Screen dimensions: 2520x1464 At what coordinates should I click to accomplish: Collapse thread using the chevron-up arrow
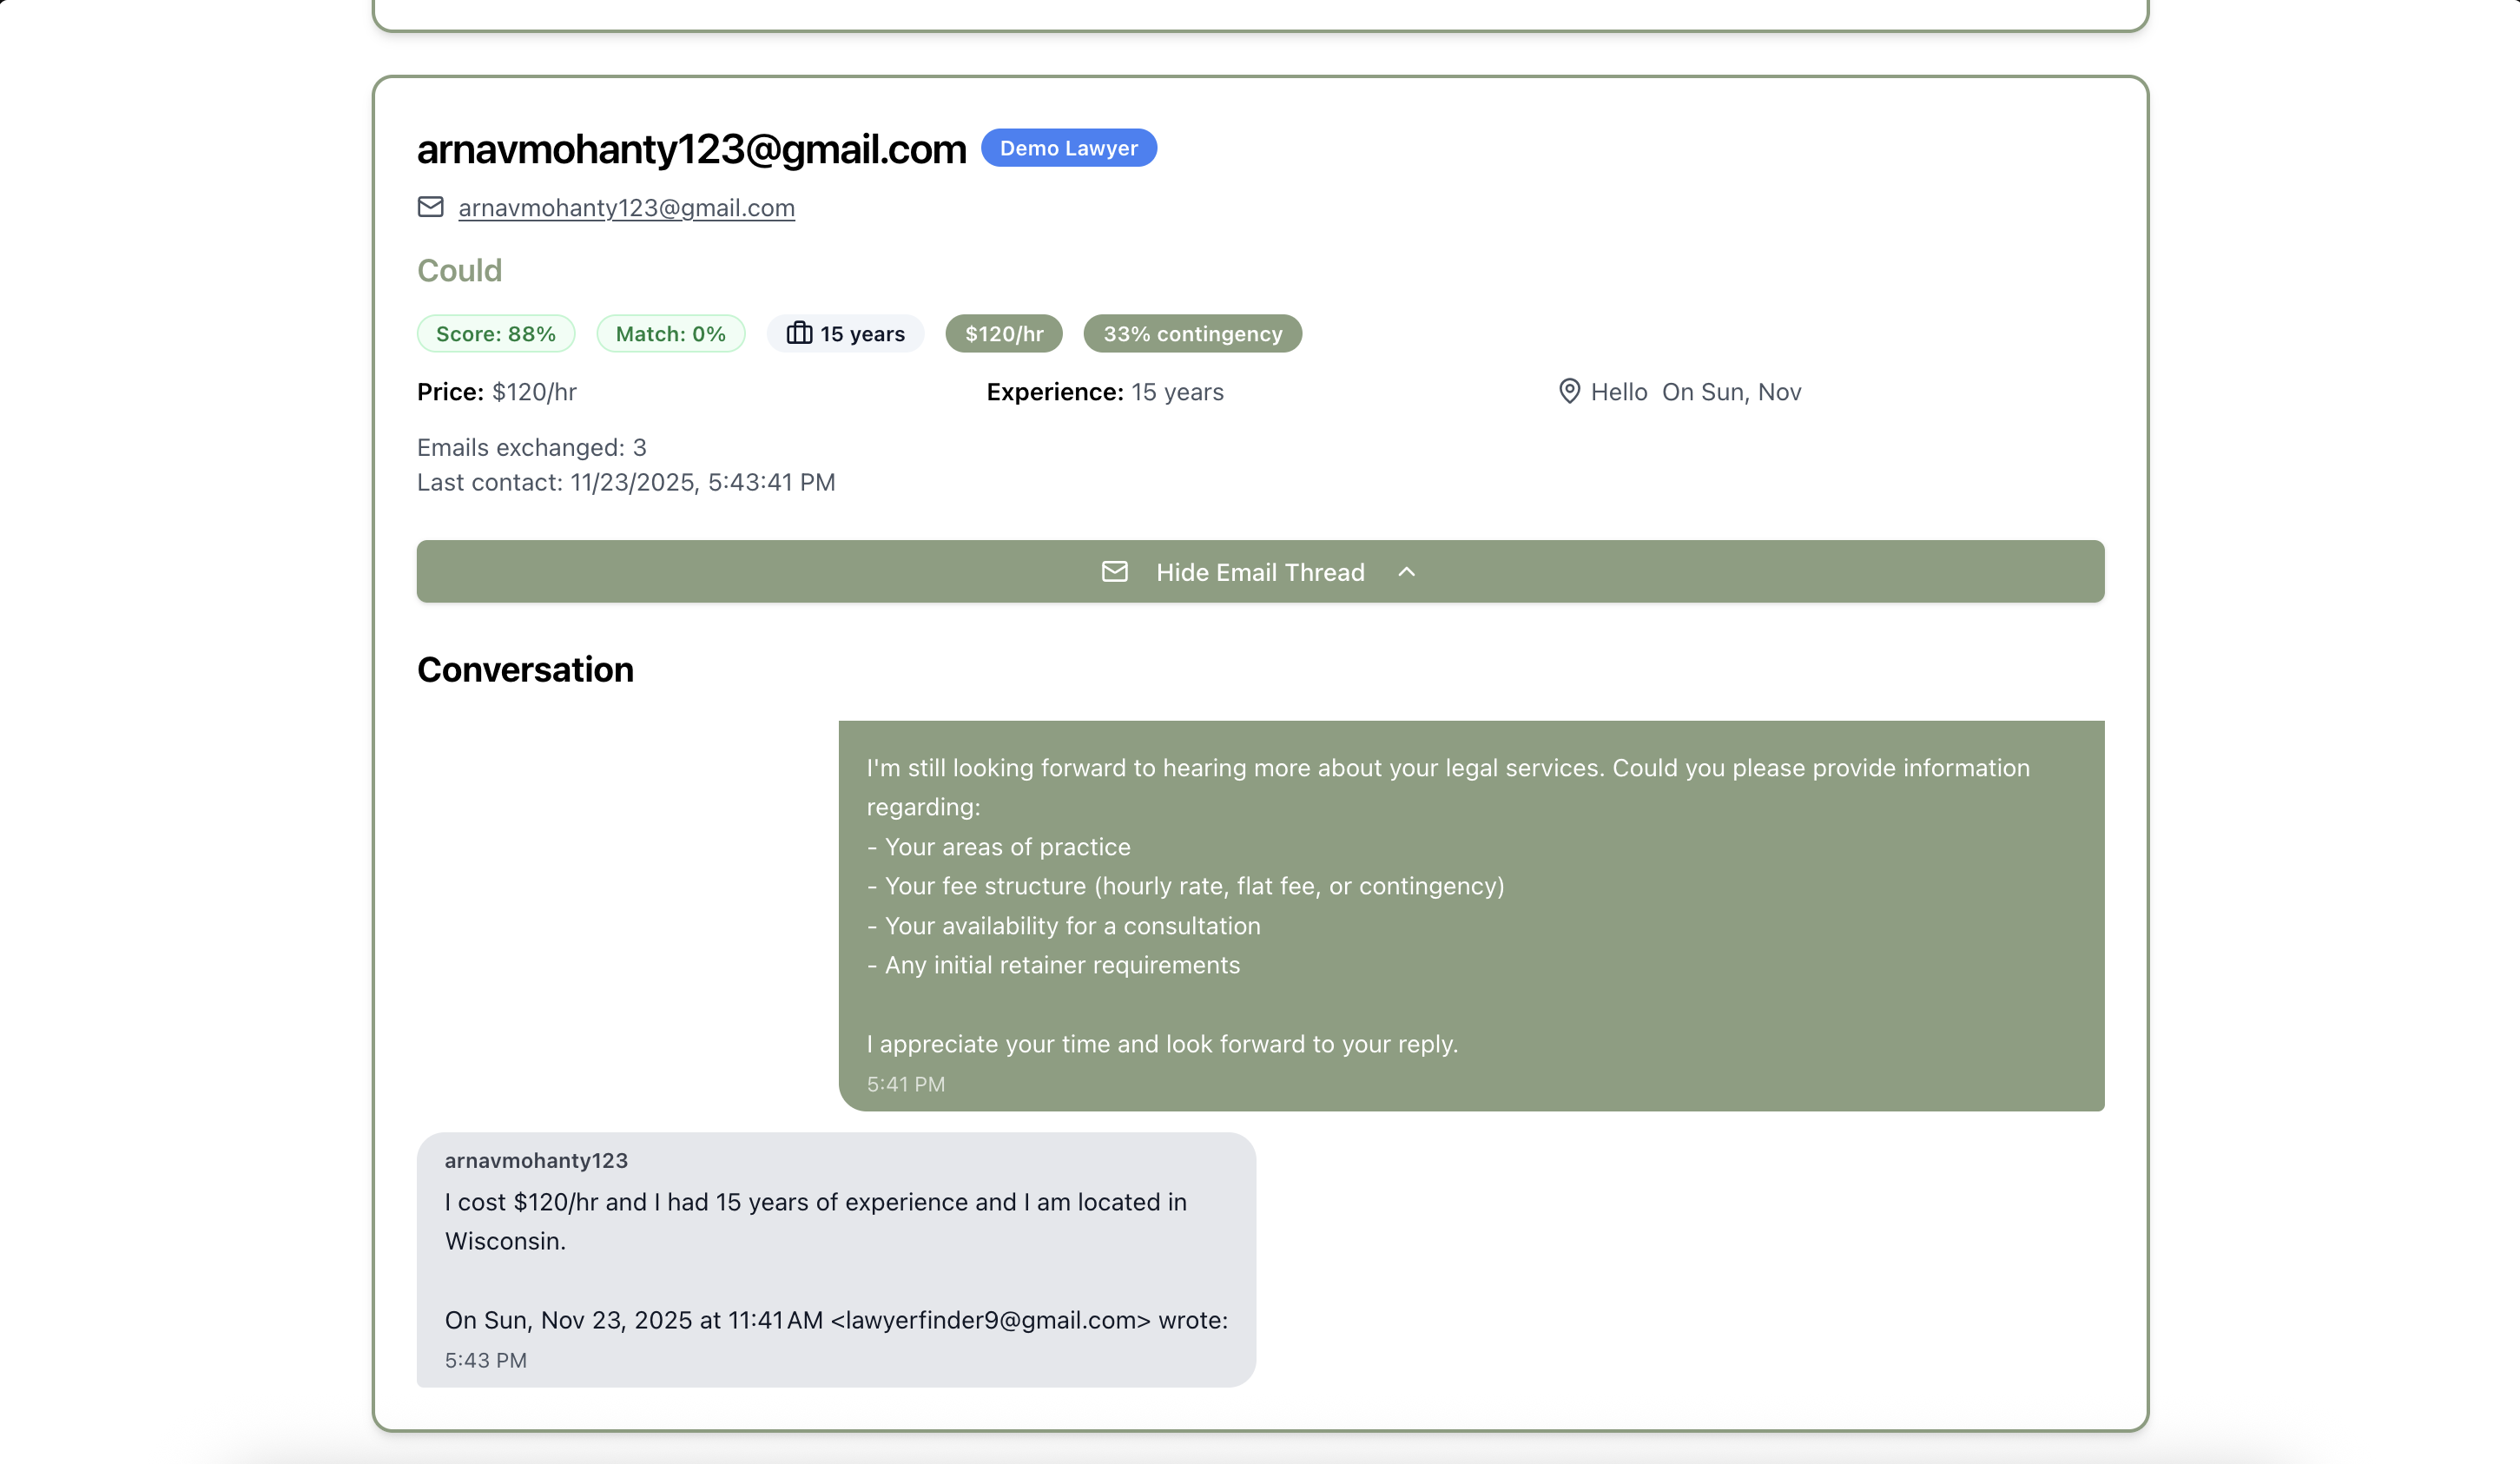[1406, 571]
